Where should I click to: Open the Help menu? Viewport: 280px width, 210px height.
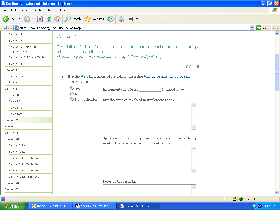(x=62, y=10)
